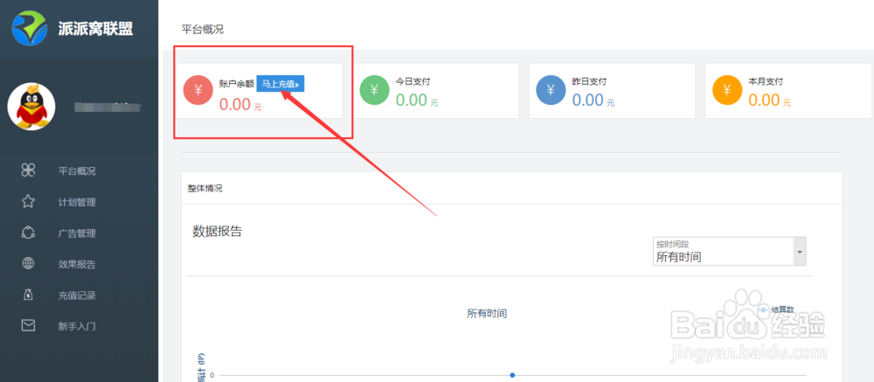The height and width of the screenshot is (382, 874).
Task: Click the 派派窝联盟 logo icon
Action: (x=30, y=29)
